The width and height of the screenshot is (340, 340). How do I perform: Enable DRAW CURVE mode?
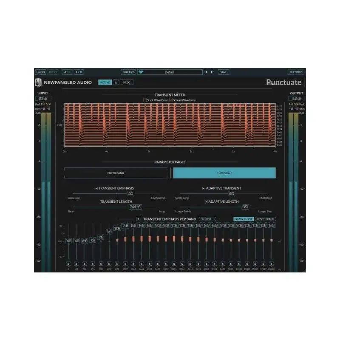click(x=244, y=219)
